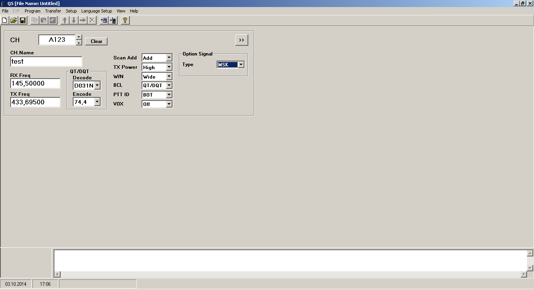Click the up arrow toolbar icon
Screen dimensions: 534x290
coord(65,20)
